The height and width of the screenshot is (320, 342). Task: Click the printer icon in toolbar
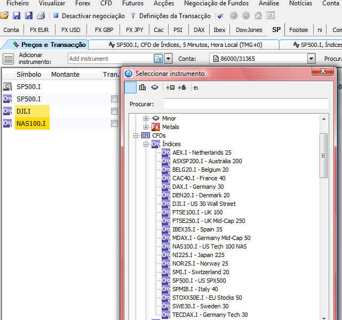pos(41,15)
